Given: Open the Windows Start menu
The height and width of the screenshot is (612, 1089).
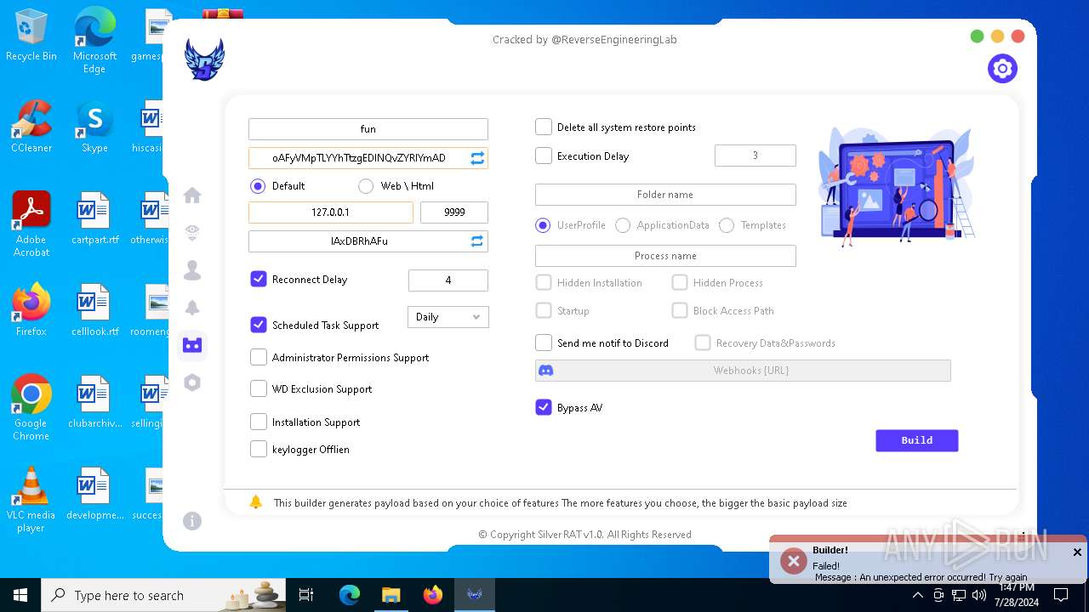Looking at the screenshot, I should pos(20,595).
